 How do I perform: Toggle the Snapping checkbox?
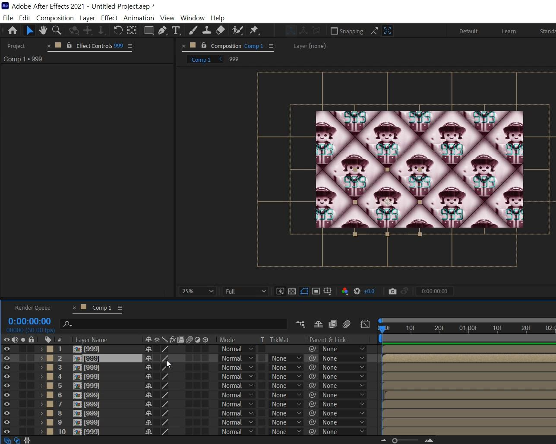(334, 31)
